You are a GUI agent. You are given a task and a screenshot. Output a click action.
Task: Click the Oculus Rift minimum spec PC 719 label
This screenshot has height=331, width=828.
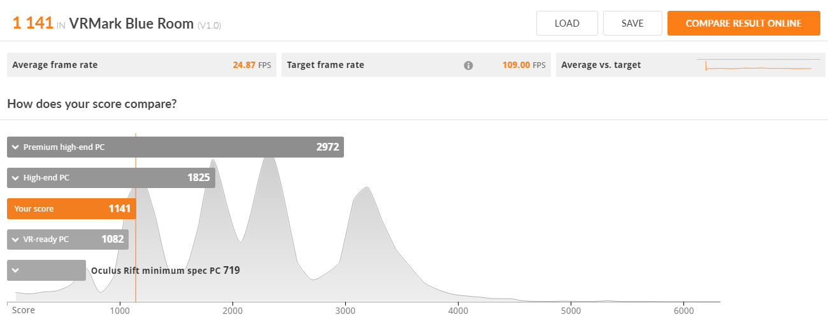166,271
